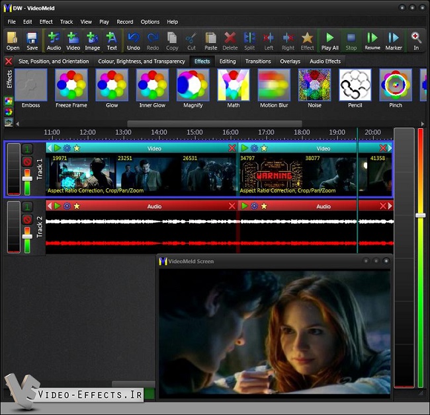Click Track 2 volume slider handle
Image resolution: width=430 pixels, height=415 pixels.
click(x=27, y=237)
